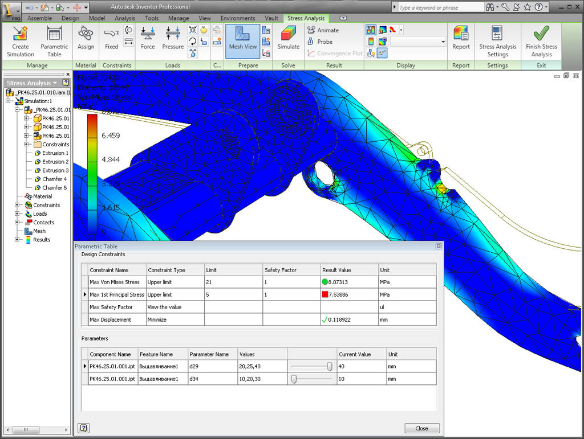
Task: Expand the Loads tree node
Action: pyautogui.click(x=17, y=214)
